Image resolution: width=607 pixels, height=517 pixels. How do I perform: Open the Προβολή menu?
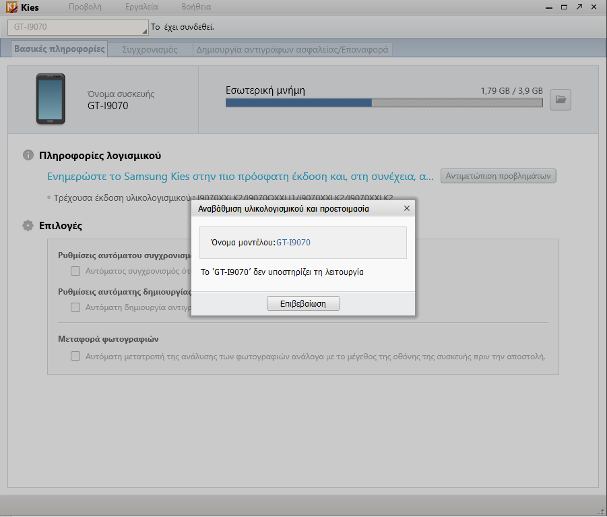click(x=85, y=7)
